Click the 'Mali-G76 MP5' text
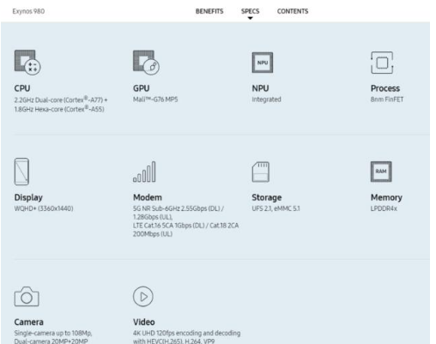 pos(155,100)
